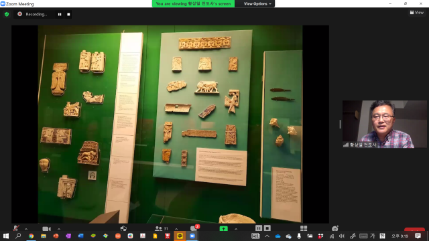The image size is (429, 241).
Task: Unmute the microphone in Zoom toolbar
Action: click(16, 228)
